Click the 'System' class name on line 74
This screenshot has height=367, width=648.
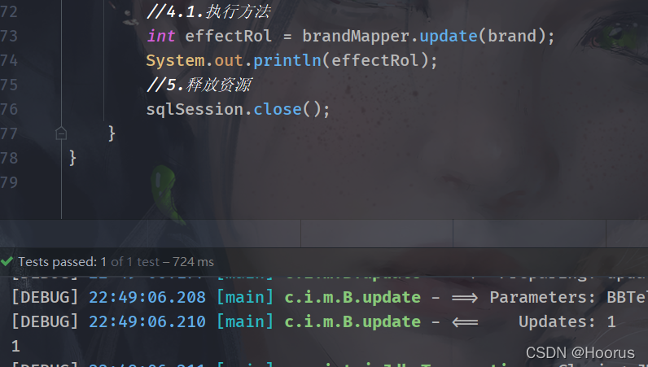tap(176, 61)
